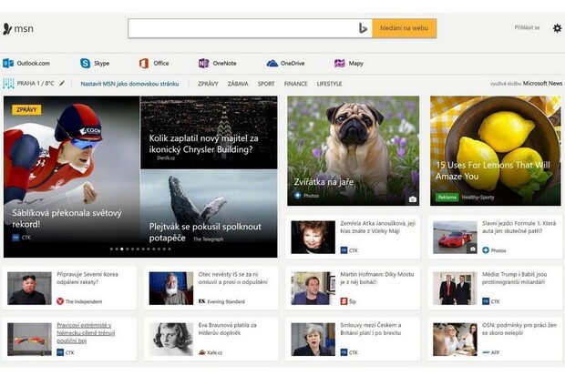Click the Evening Standard source icon
The width and height of the screenshot is (565, 376).
[x=201, y=301]
